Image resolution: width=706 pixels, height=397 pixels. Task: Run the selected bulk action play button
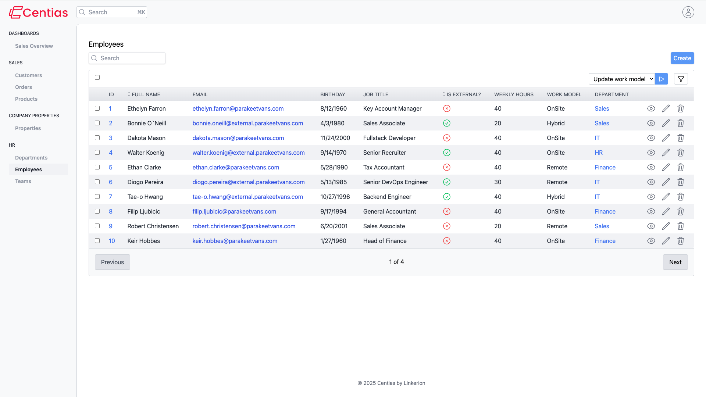[661, 79]
